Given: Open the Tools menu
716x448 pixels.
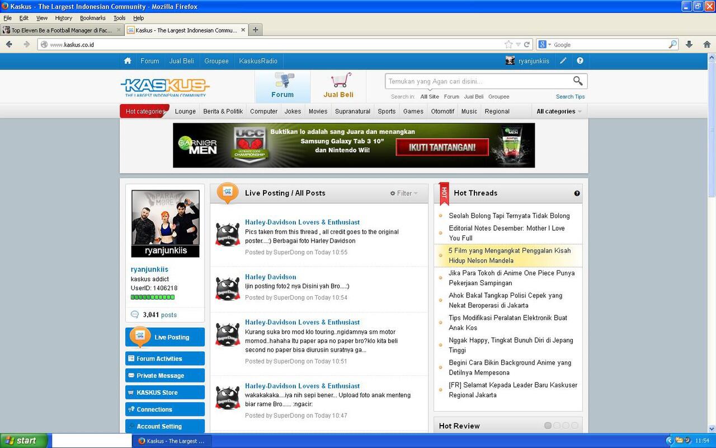Looking at the screenshot, I should click(x=119, y=18).
